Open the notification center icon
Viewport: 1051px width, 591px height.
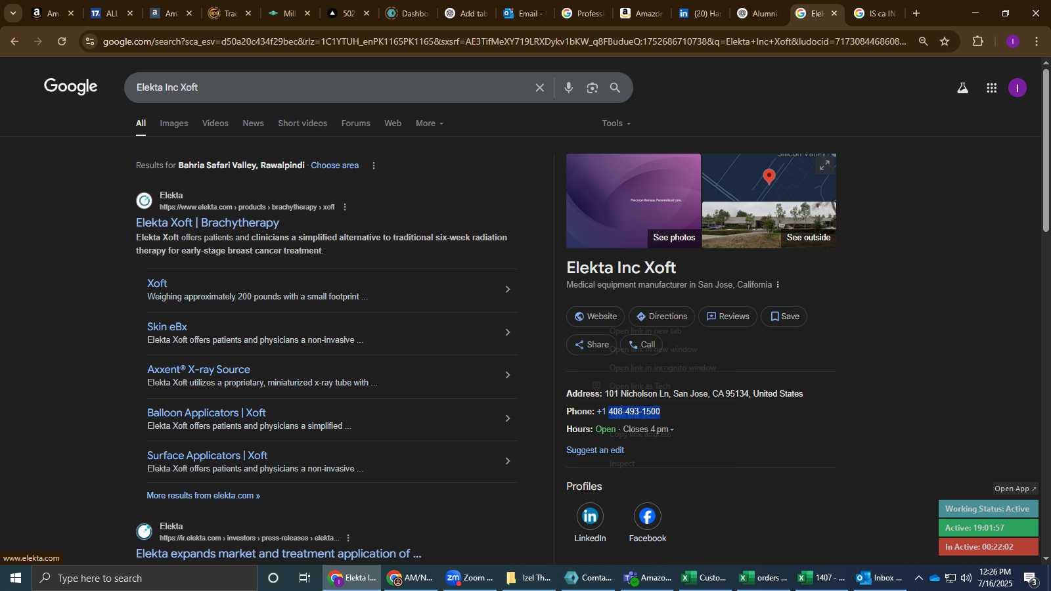click(x=1031, y=578)
